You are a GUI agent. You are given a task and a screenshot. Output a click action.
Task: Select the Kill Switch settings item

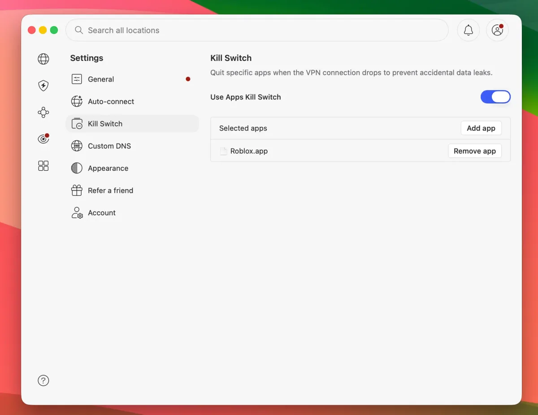tap(132, 124)
